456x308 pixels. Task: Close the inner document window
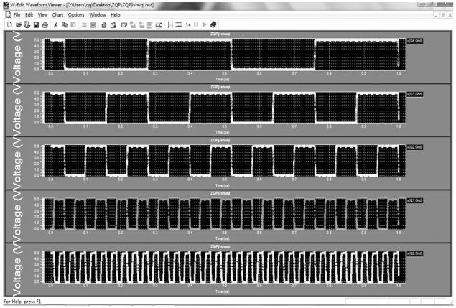(450, 15)
